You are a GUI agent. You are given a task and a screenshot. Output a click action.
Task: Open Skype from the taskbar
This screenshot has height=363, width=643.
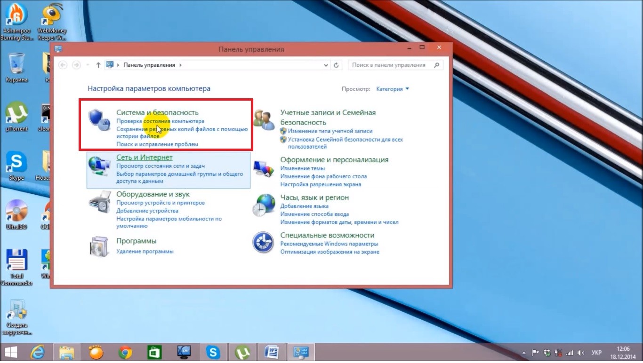(x=213, y=352)
